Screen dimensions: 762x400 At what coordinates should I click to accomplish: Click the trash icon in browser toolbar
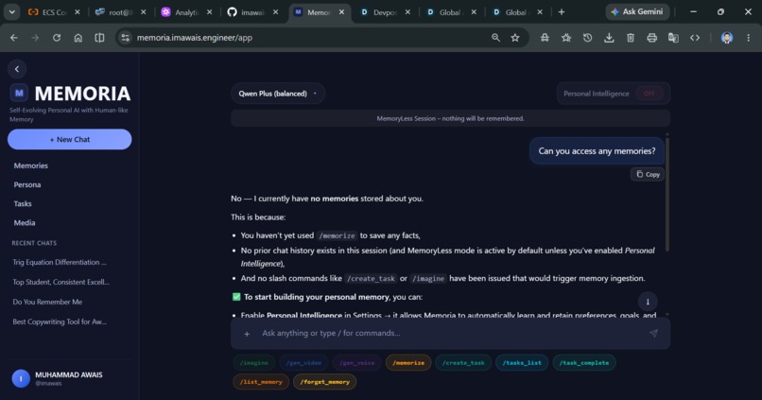pos(631,38)
